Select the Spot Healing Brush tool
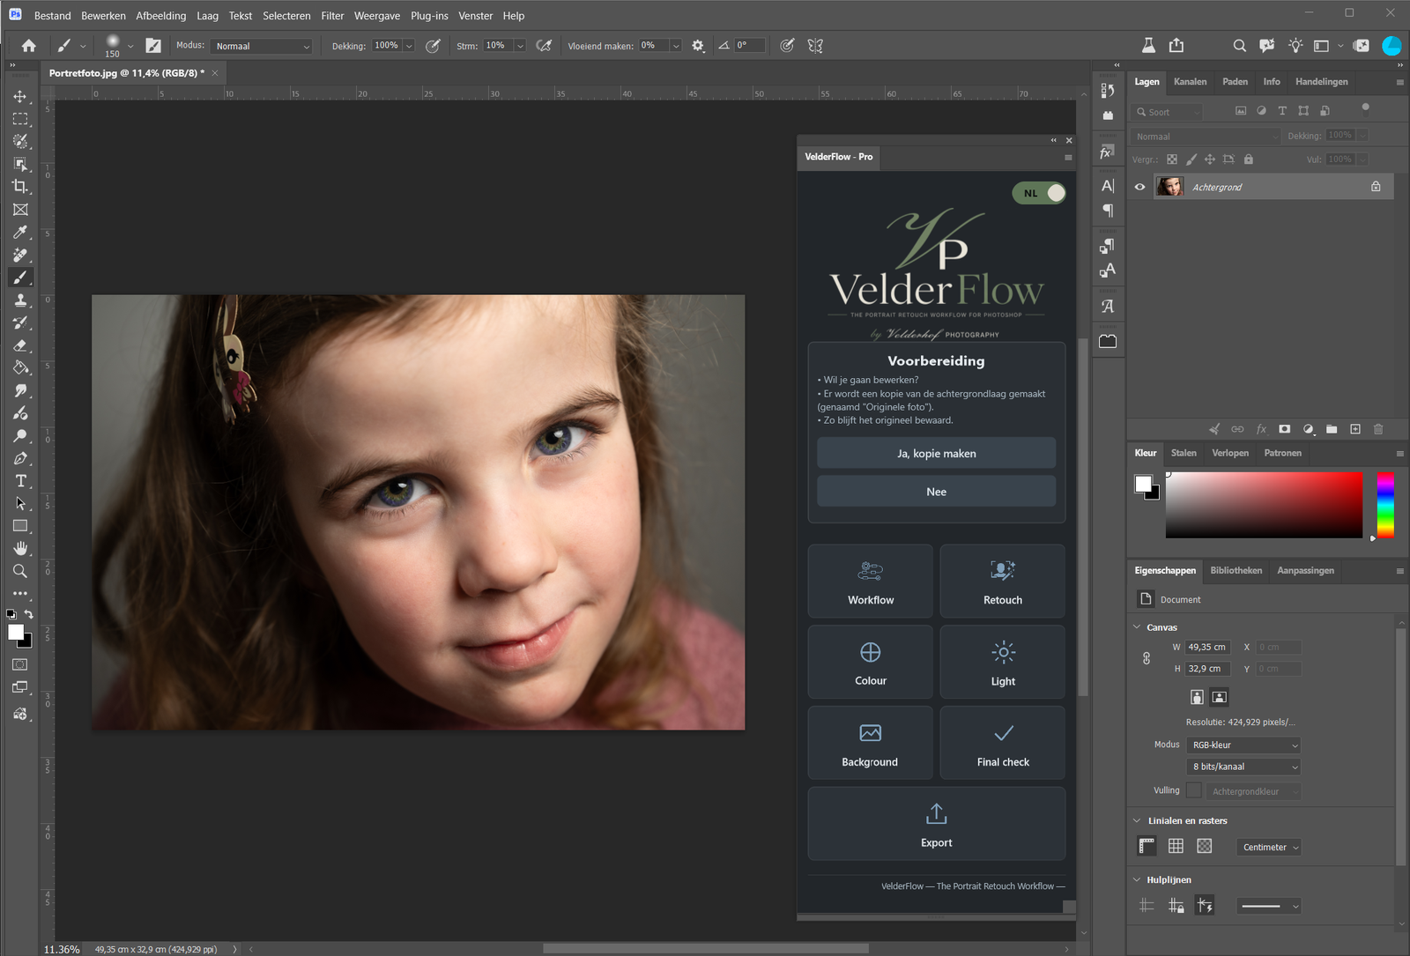The width and height of the screenshot is (1410, 956). [x=20, y=255]
